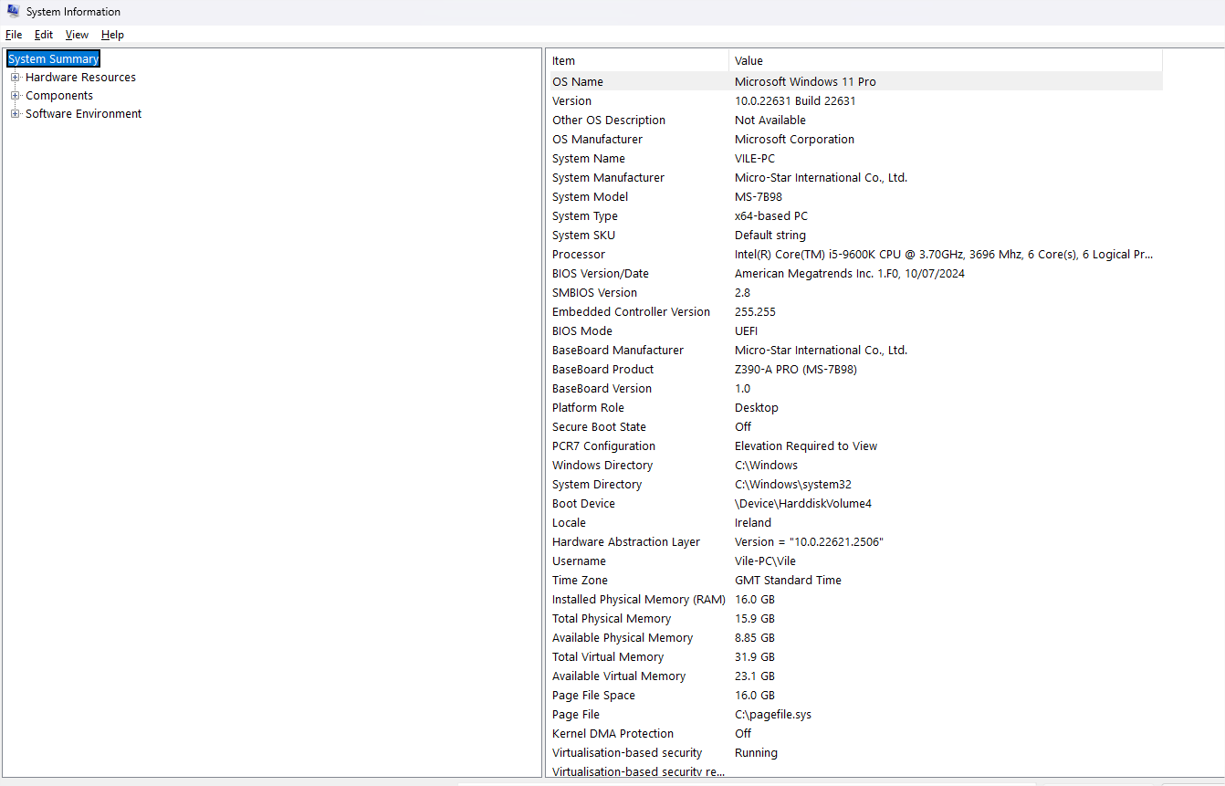1225x786 pixels.
Task: Open the File menu
Action: click(14, 35)
